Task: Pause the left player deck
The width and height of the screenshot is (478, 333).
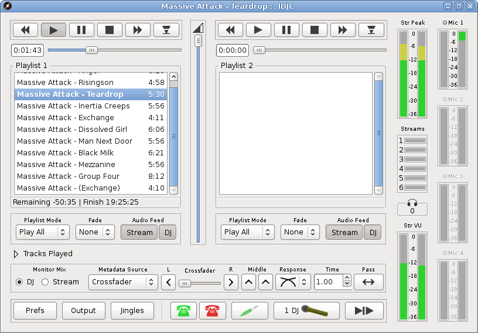Action: click(x=81, y=30)
